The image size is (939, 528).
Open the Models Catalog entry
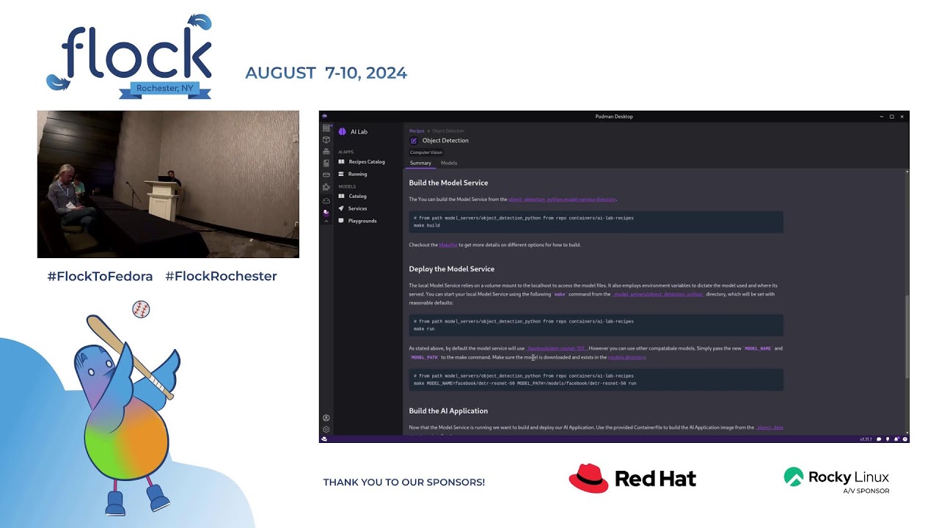click(357, 196)
